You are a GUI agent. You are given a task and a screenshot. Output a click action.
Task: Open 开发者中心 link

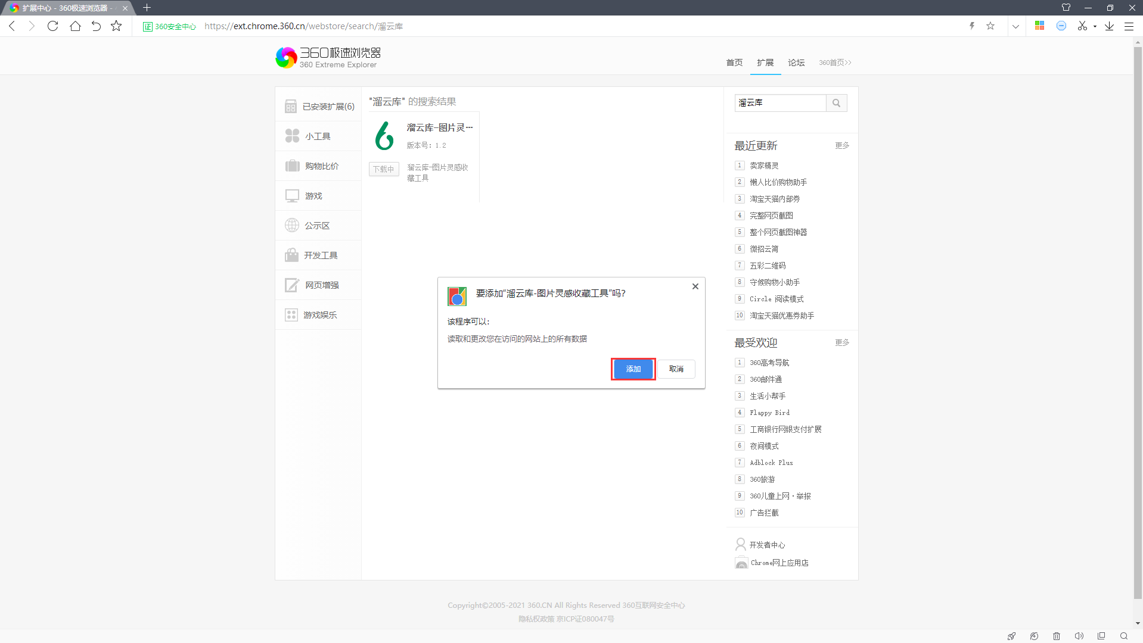click(767, 545)
